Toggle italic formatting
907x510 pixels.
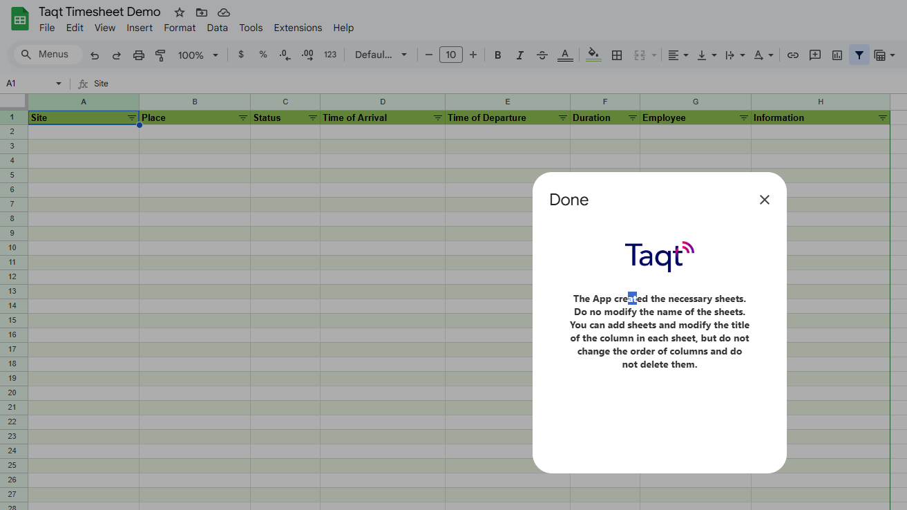520,55
